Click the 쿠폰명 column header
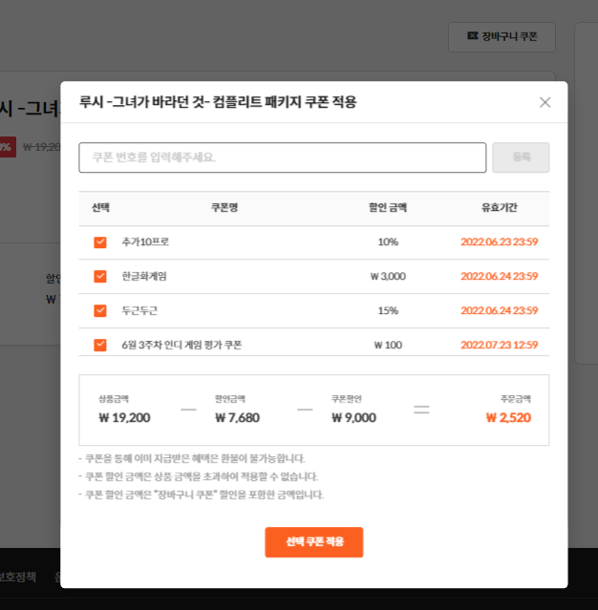The image size is (598, 610). (x=224, y=208)
